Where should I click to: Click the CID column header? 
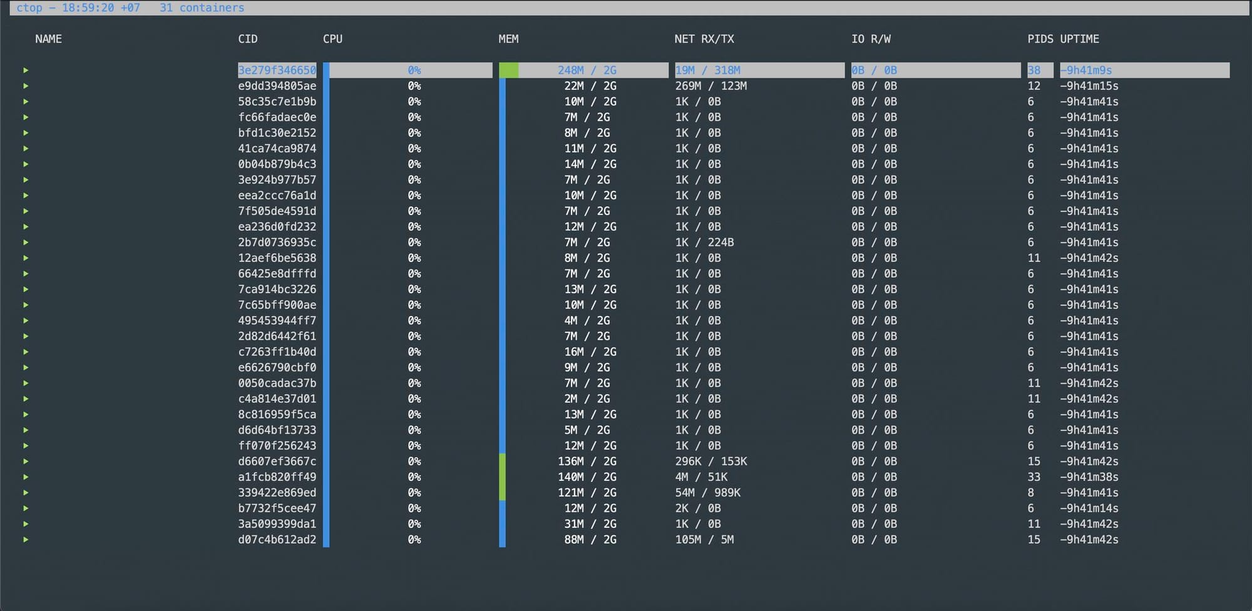pos(248,39)
